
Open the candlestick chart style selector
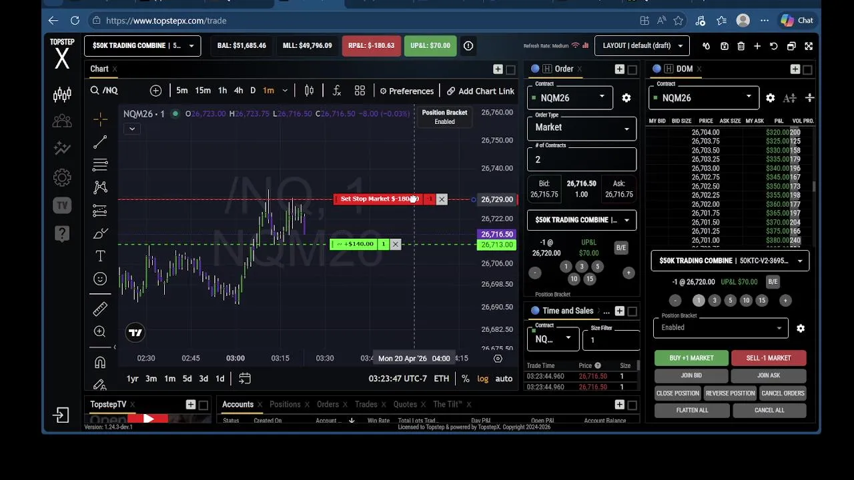point(309,91)
